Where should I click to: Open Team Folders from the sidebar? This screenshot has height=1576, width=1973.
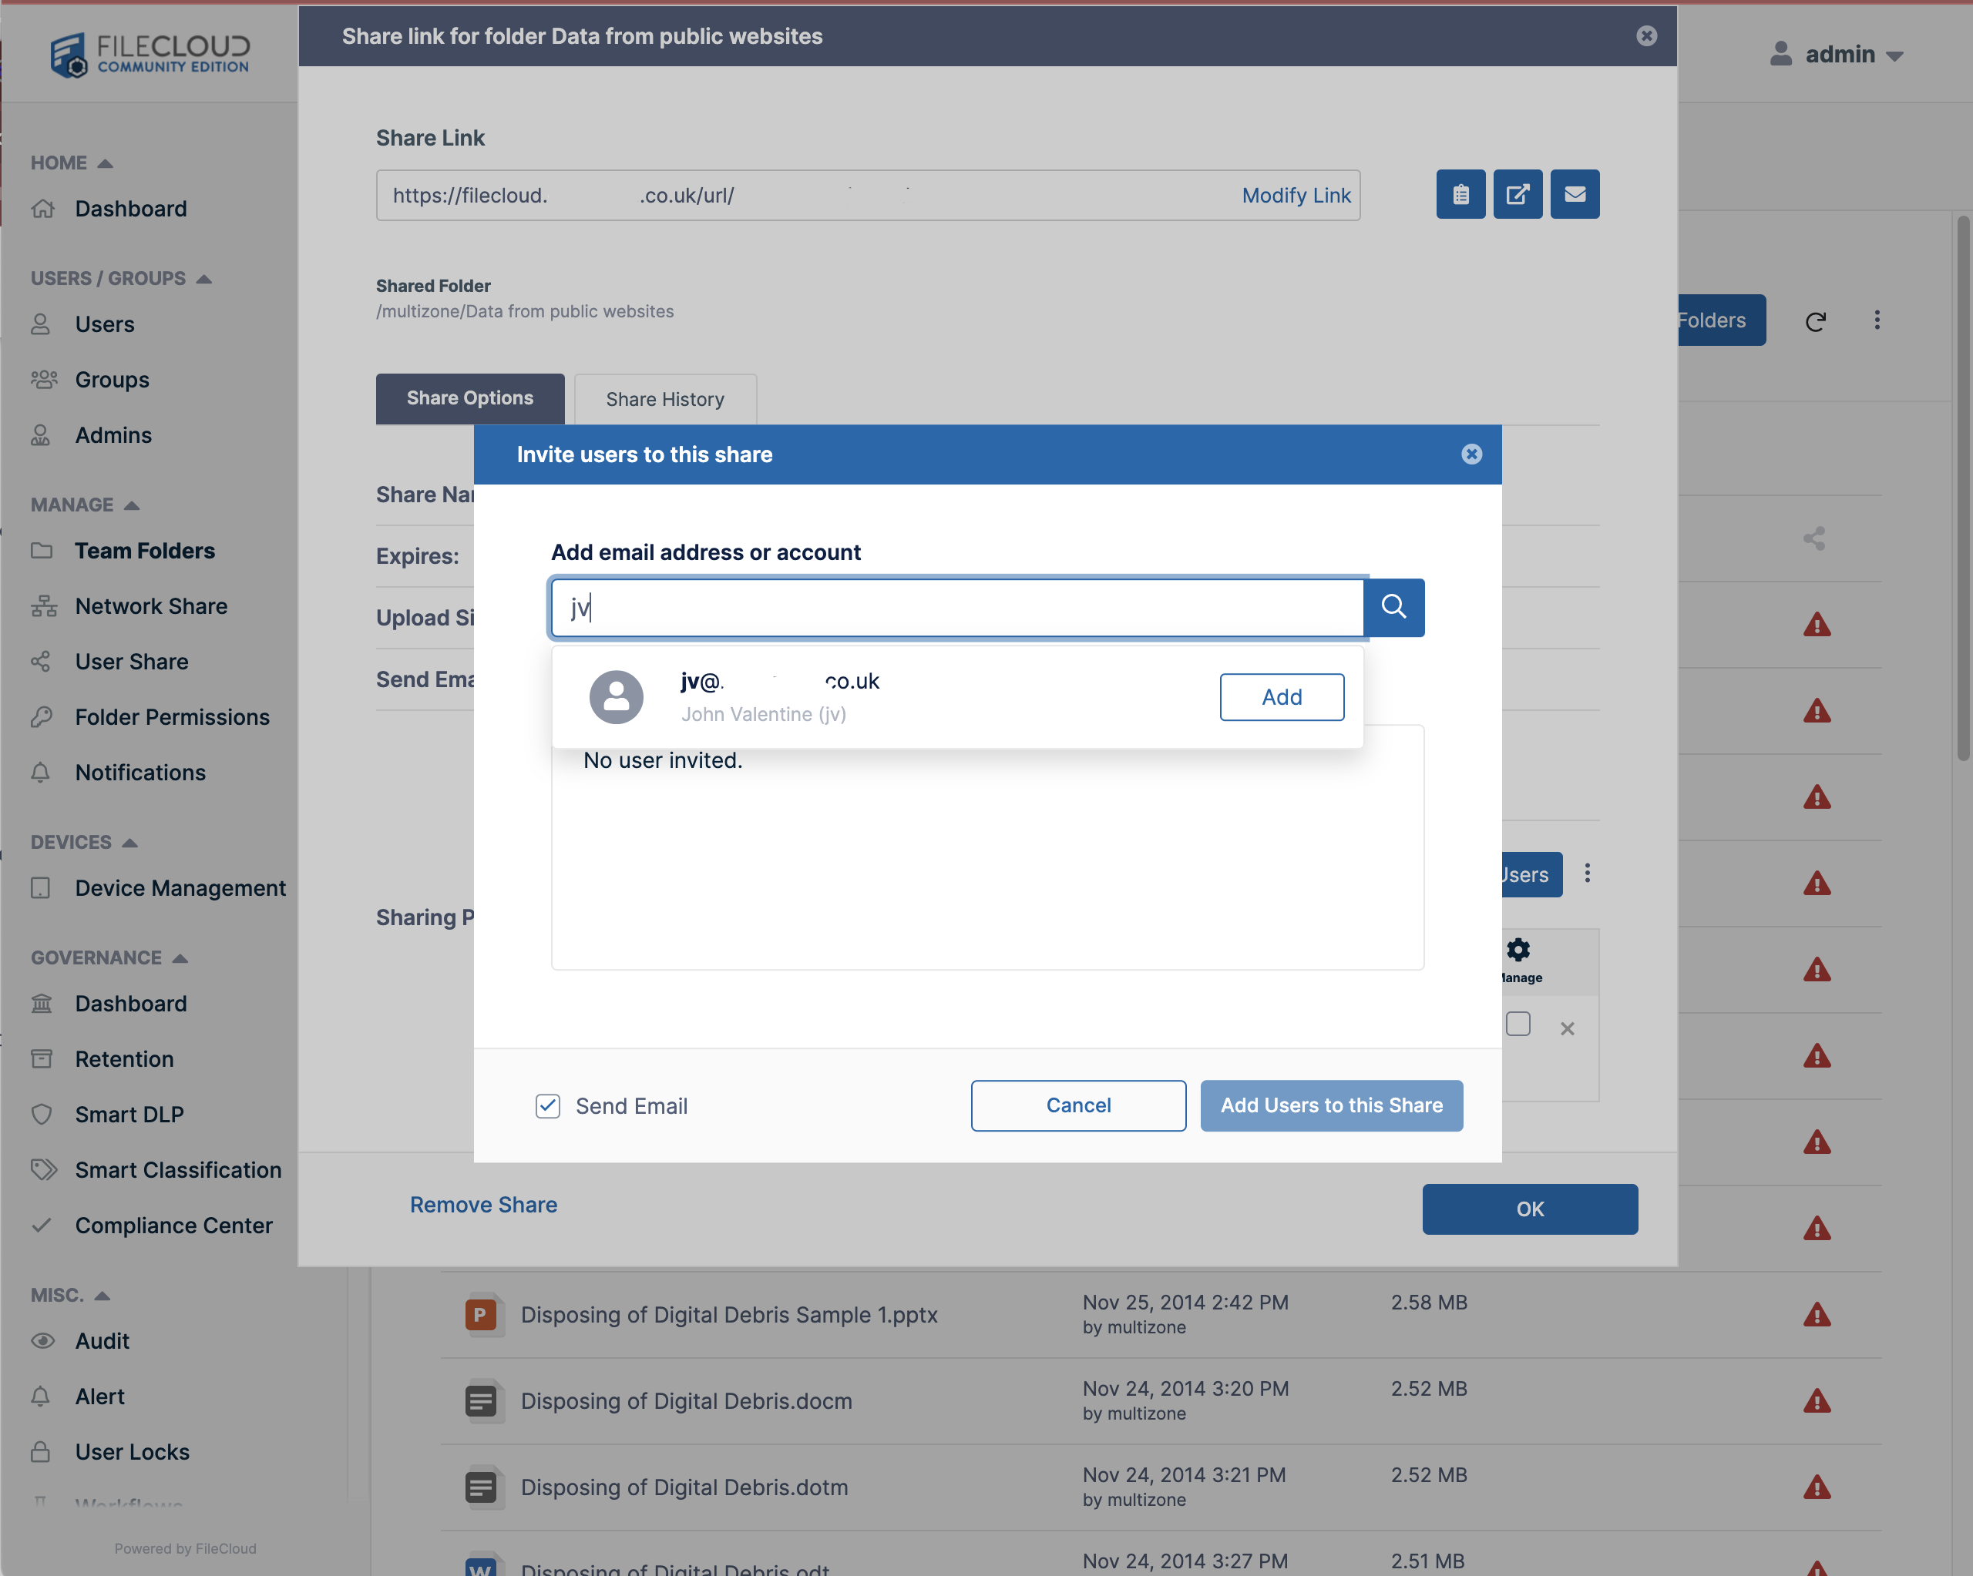click(143, 550)
